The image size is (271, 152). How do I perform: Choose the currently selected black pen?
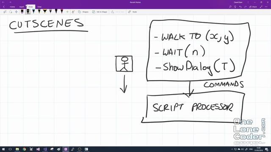28,11
